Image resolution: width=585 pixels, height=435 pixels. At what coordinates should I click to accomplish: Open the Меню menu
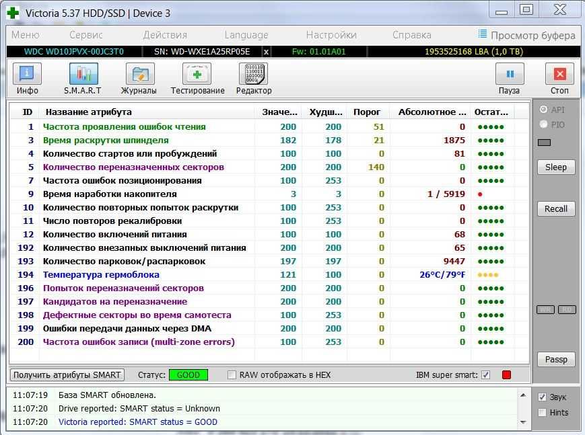coord(26,35)
